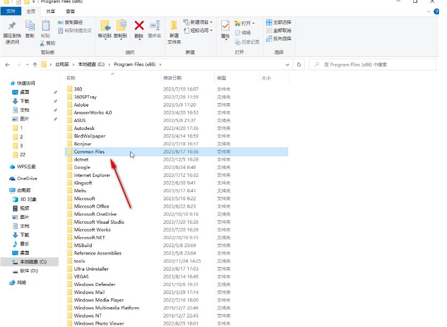The height and width of the screenshot is (327, 447).
Task: Open the File tab
Action: coord(11,11)
